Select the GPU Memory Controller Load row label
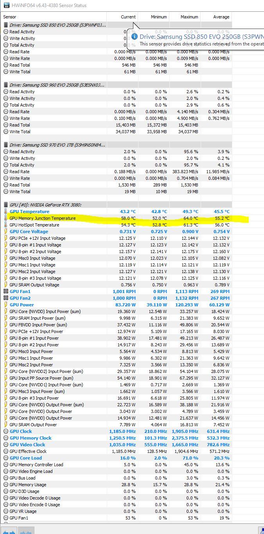 pyautogui.click(x=36, y=465)
